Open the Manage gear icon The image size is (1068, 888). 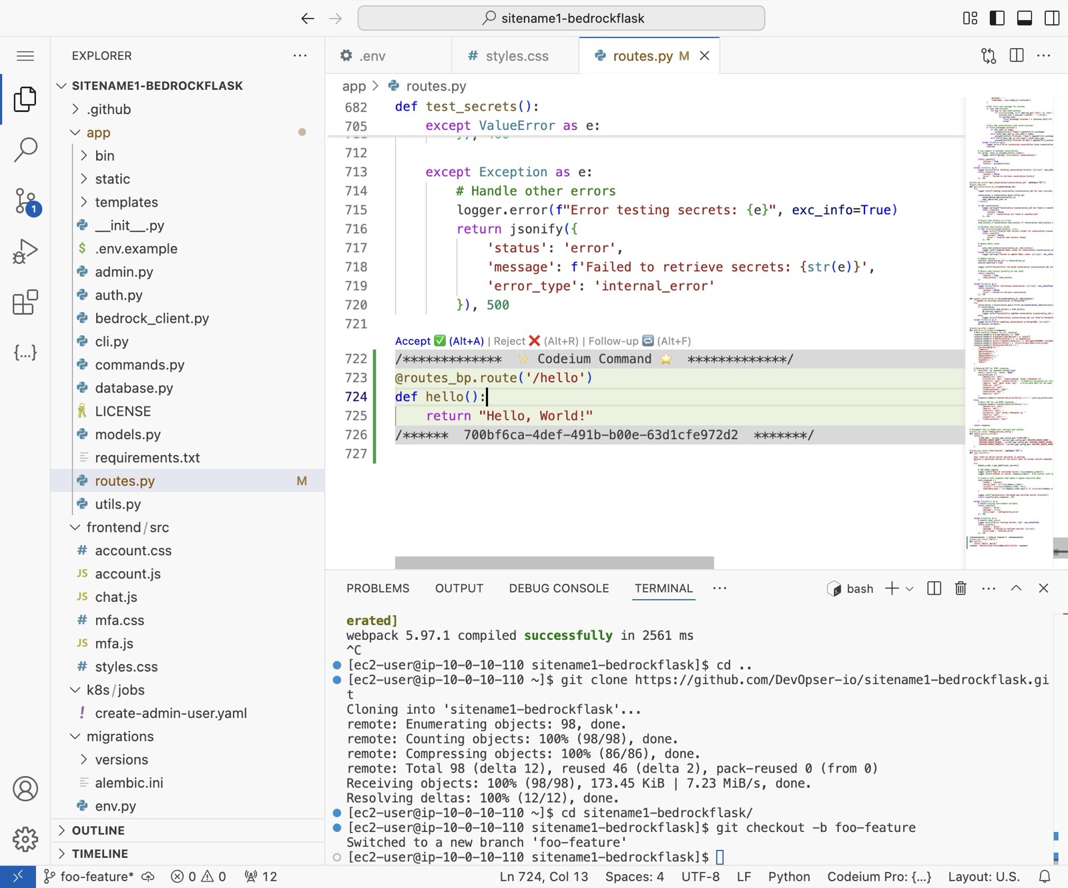25,839
